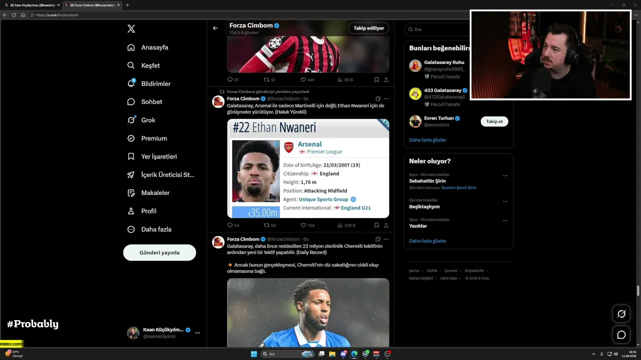Open options for the Yazıklar trend
The height and width of the screenshot is (360, 641).
click(x=505, y=220)
